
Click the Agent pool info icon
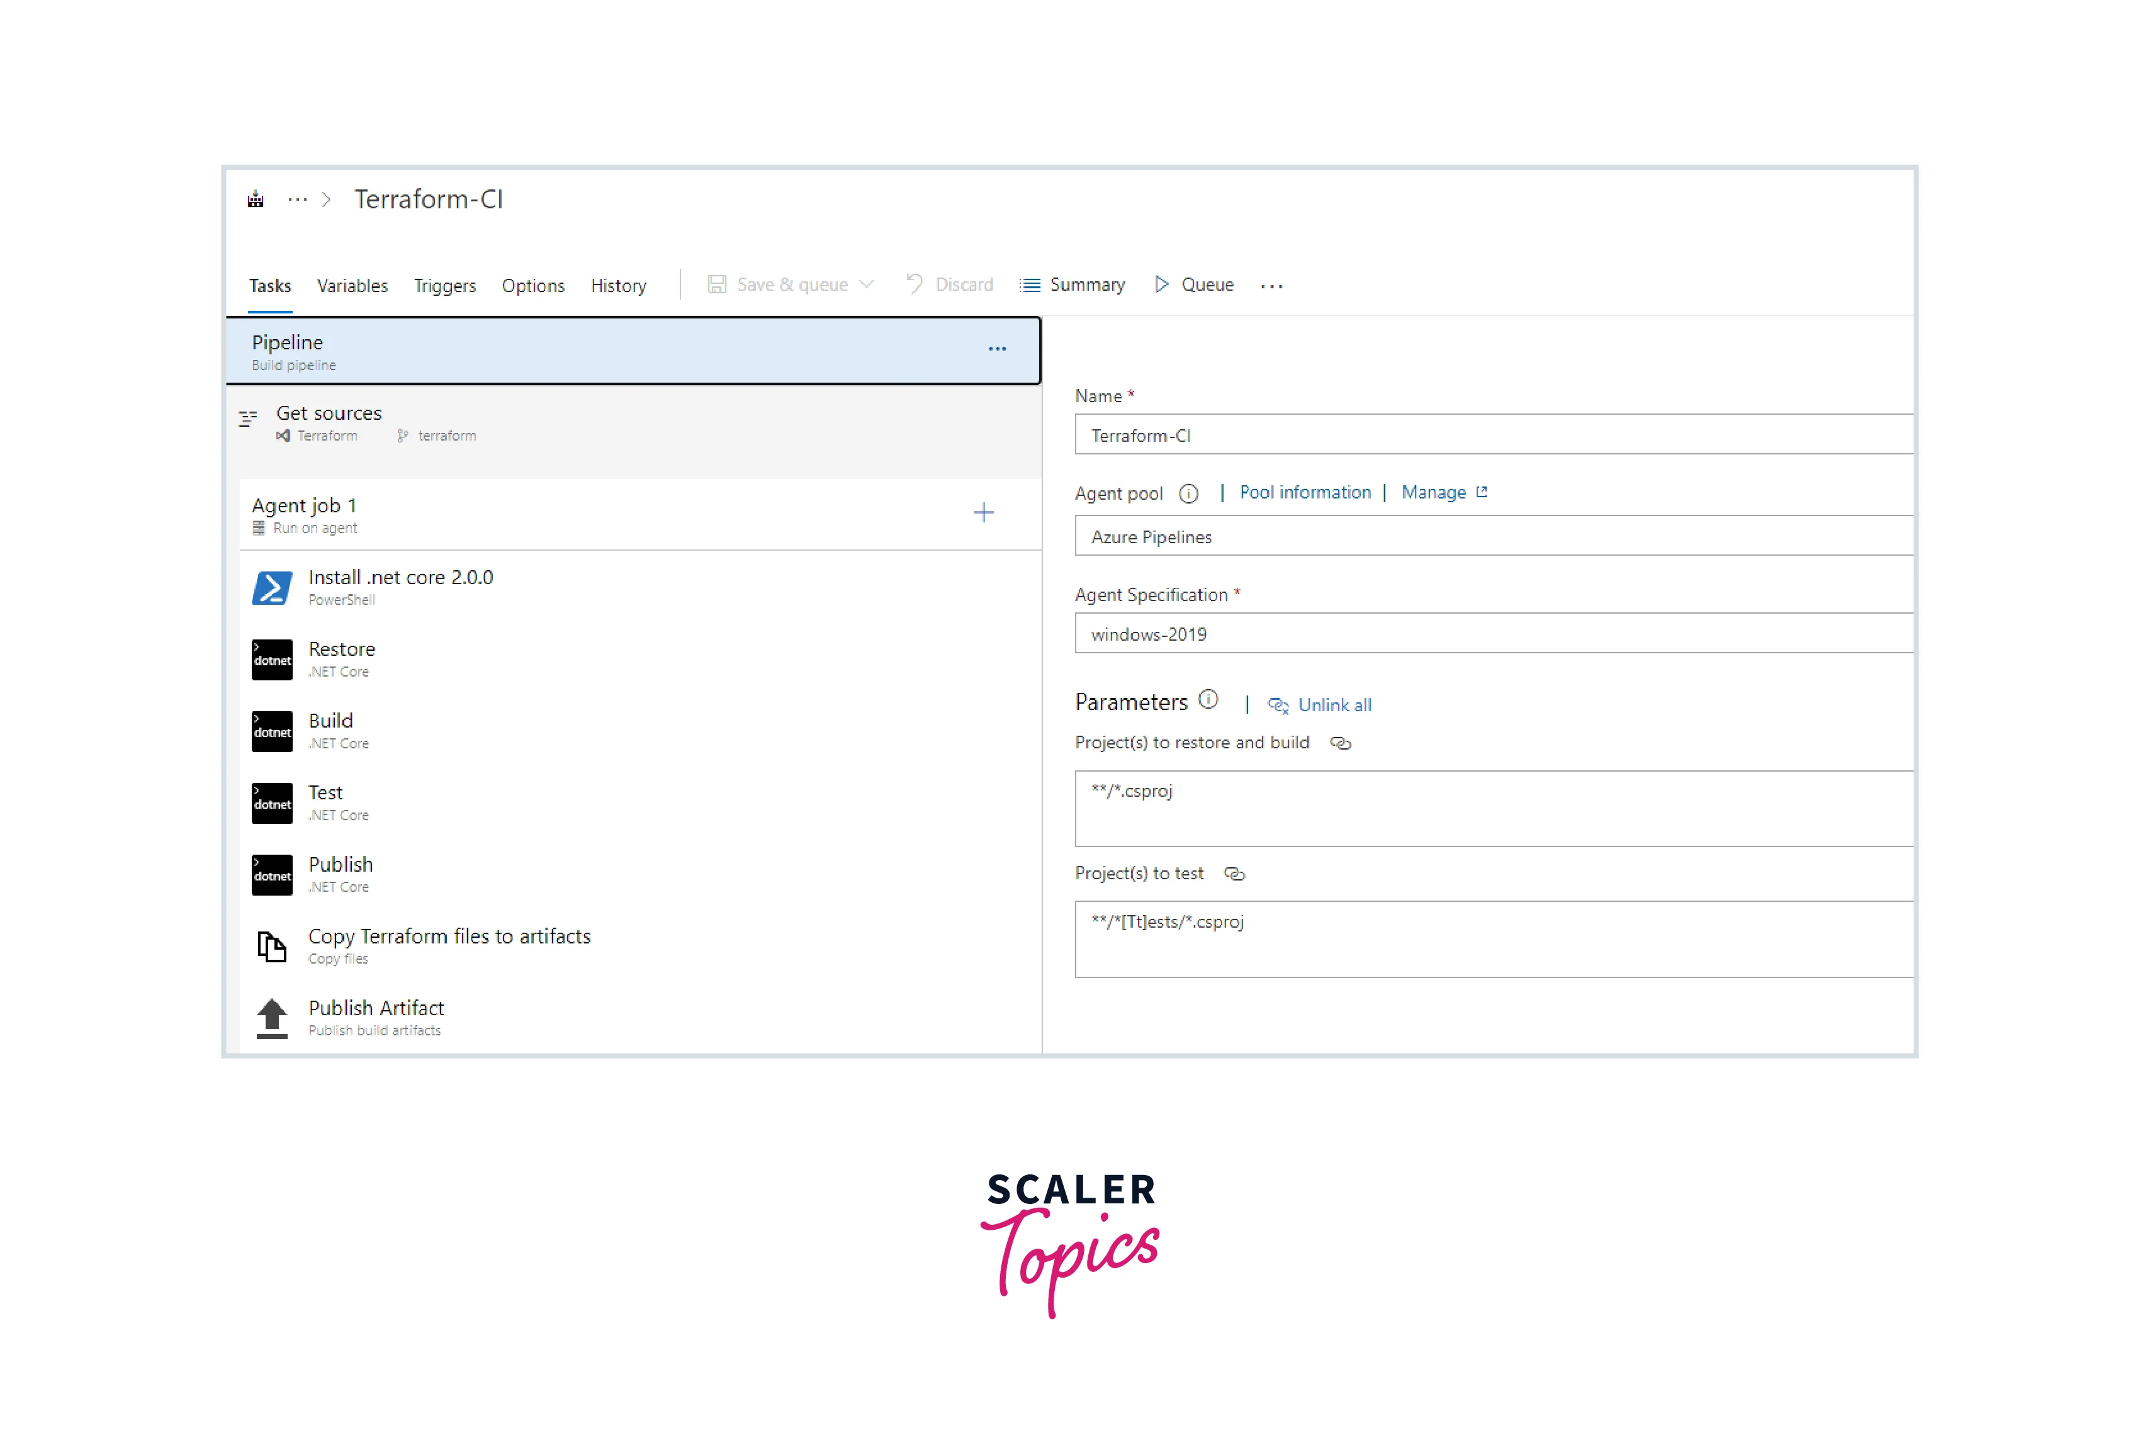tap(1188, 494)
